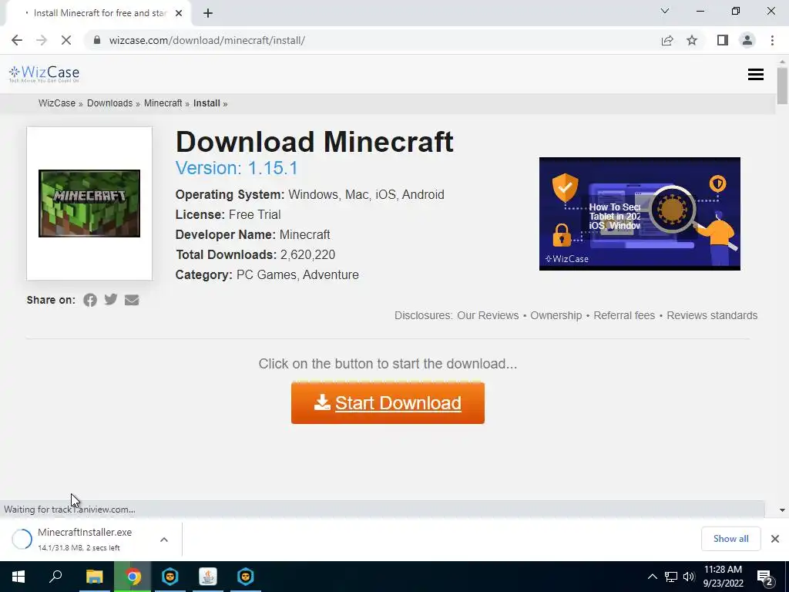Viewport: 789px width, 592px height.
Task: Open notification center
Action: (x=765, y=578)
